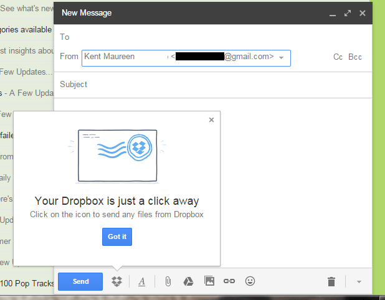Insert files using Google Drive icon

click(188, 281)
